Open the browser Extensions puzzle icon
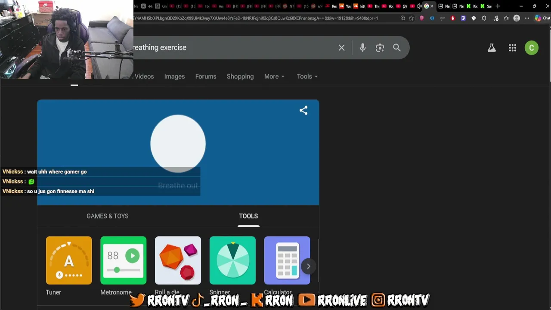551x310 pixels. coord(484,18)
